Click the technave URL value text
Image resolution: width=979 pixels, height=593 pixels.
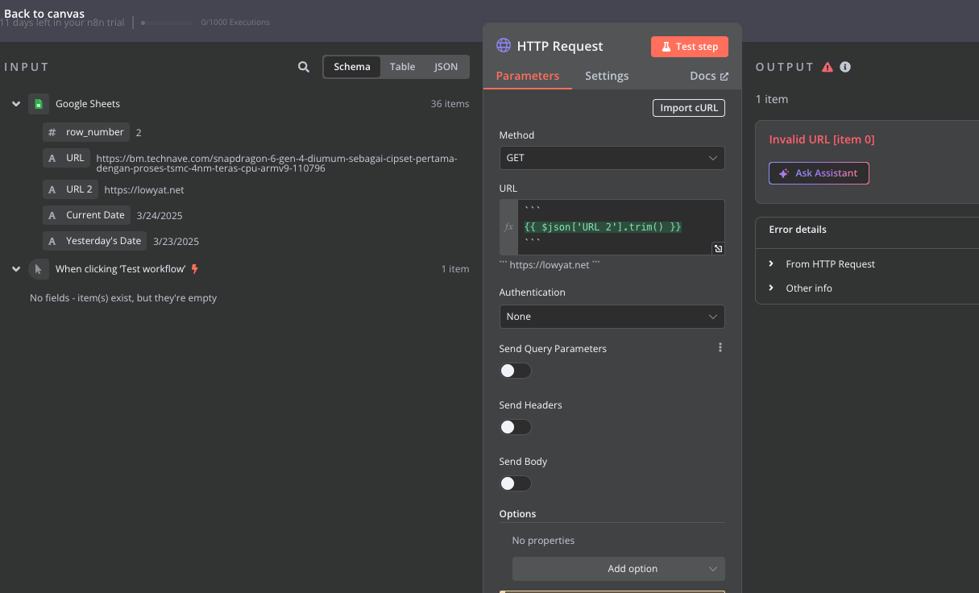tap(276, 164)
